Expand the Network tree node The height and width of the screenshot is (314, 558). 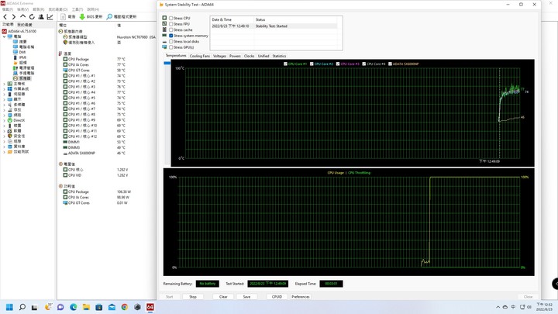5,115
